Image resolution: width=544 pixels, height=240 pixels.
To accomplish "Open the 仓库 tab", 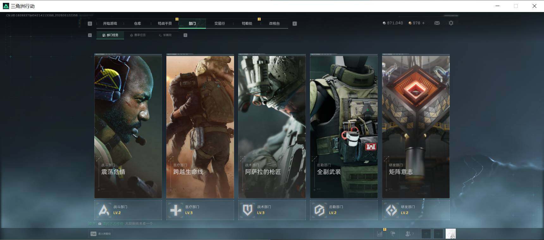I will (137, 23).
